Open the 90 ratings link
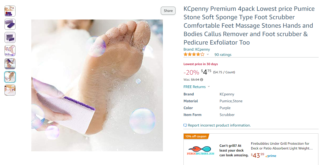 click(x=223, y=55)
